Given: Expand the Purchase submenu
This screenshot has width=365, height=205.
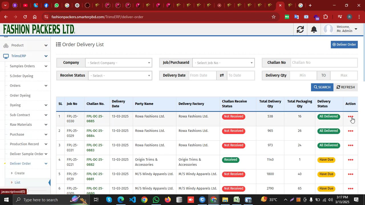Looking at the screenshot, I should coord(46,134).
